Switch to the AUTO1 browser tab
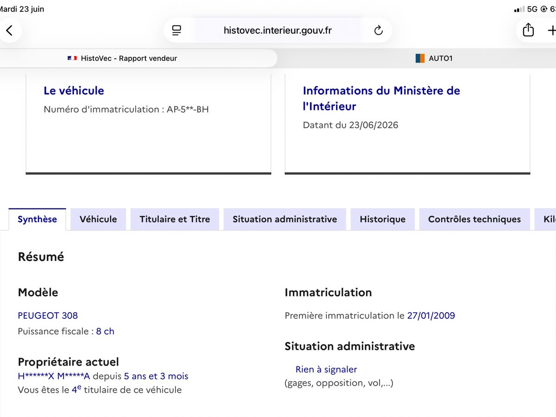556x417 pixels. (x=417, y=58)
